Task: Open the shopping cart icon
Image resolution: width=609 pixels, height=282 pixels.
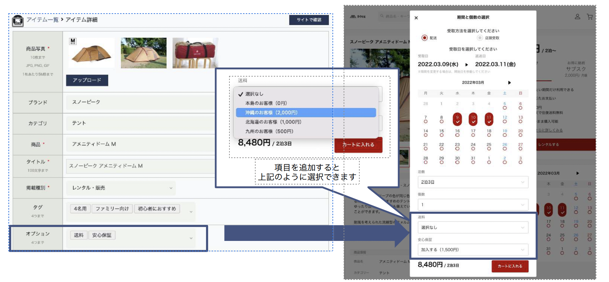Action: pyautogui.click(x=590, y=17)
